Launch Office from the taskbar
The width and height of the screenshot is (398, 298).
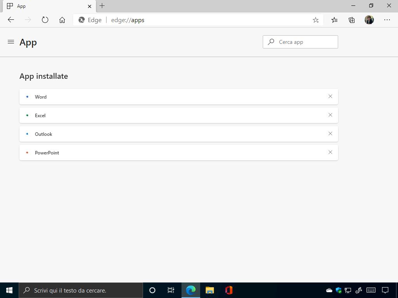click(x=229, y=290)
